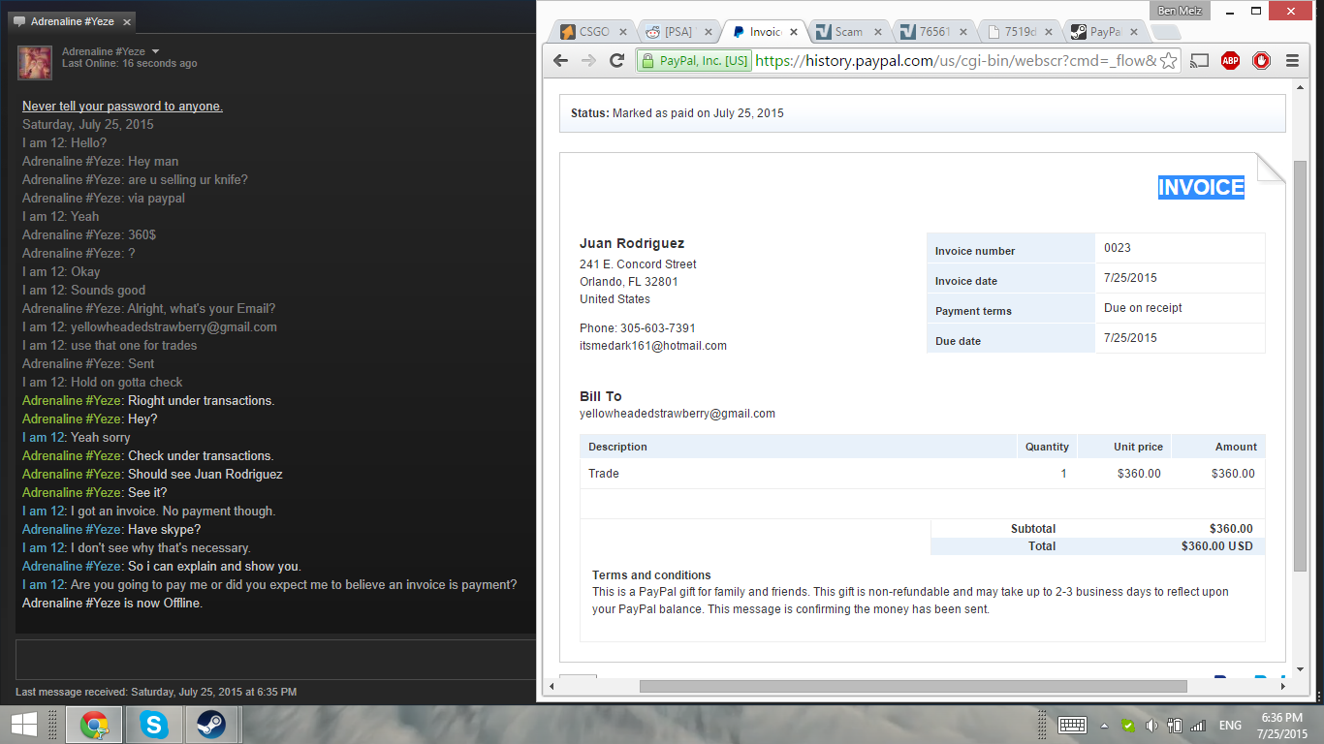Reload the PayPal invoice page
1324x744 pixels.
click(x=616, y=60)
